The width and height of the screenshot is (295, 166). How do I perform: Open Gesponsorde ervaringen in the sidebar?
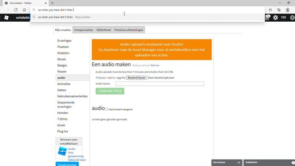pyautogui.click(x=66, y=105)
